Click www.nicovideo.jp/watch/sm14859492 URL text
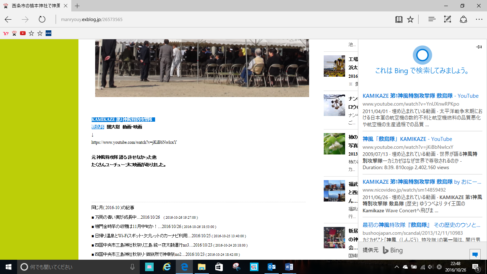The image size is (487, 274). [x=404, y=190]
